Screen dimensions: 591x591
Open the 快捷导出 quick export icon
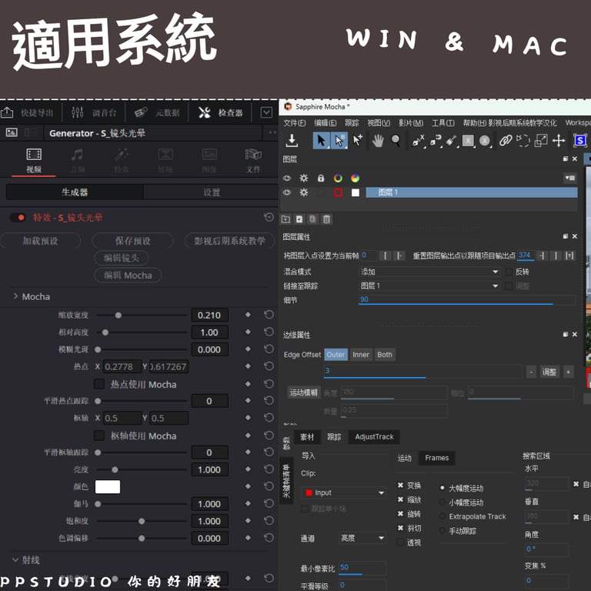[x=7, y=112]
